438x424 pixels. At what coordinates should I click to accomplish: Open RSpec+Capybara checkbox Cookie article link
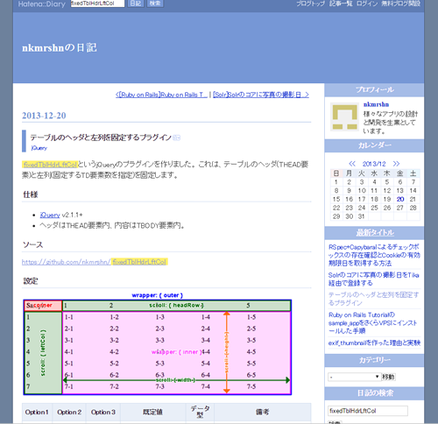(374, 255)
